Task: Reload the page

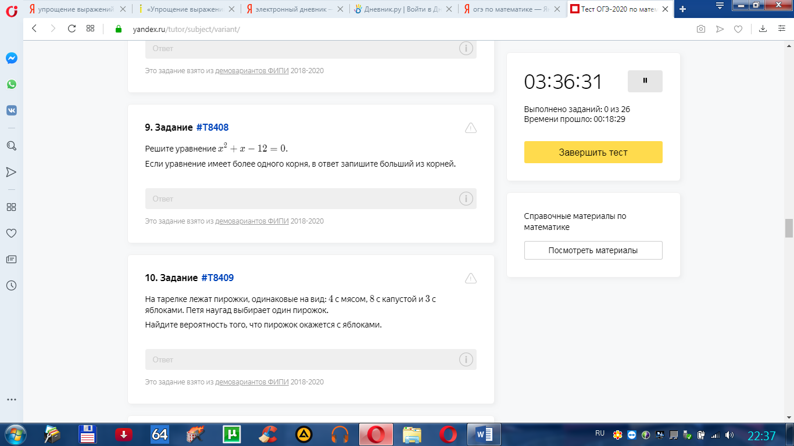Action: (x=72, y=29)
